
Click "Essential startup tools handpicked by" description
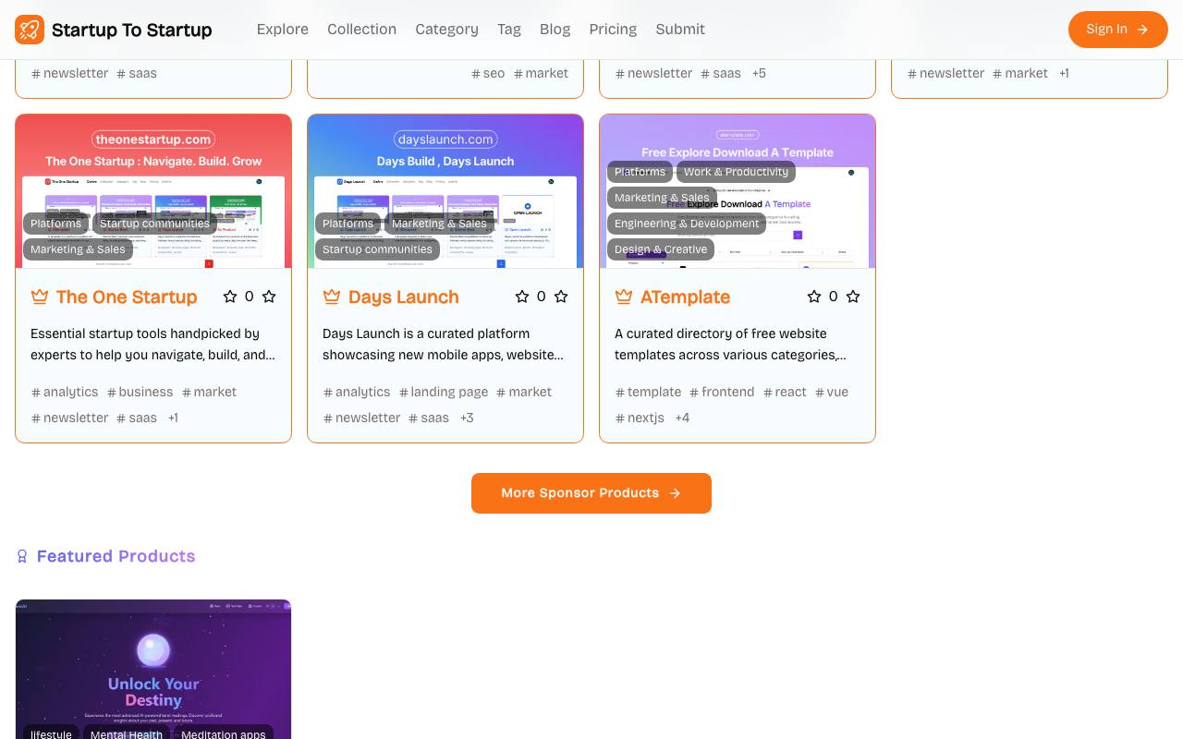coord(145,333)
